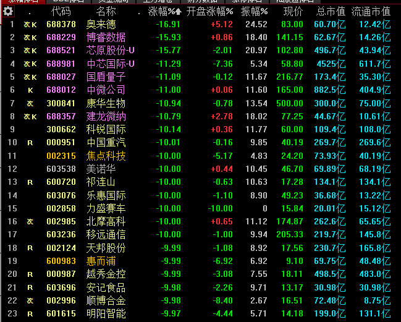Viewport: 401px width, 322px height.
Task: Click the 500.00 price of 康华生物
Action: click(290, 103)
